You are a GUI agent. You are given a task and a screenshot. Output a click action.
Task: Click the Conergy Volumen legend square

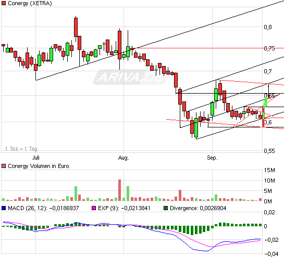coord(4,166)
